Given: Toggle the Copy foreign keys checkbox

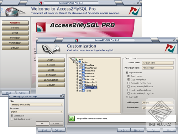Looking at the screenshot, I should (129, 79).
